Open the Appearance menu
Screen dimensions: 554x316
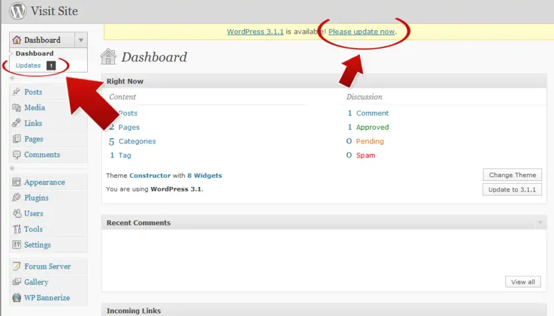click(x=45, y=182)
